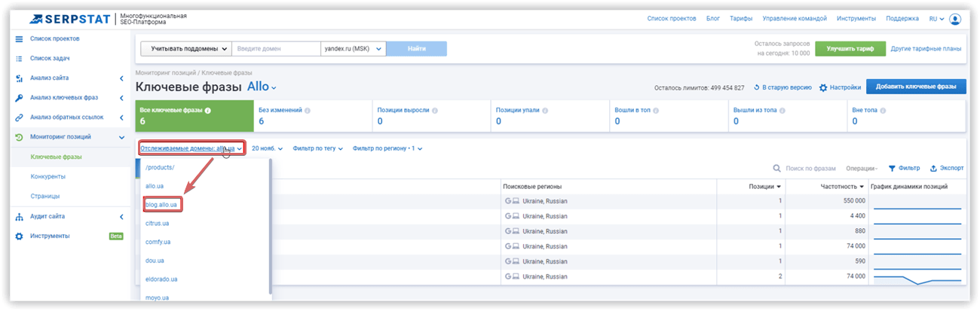Sort by the Позиции column header
The height and width of the screenshot is (311, 980).
[x=763, y=187]
